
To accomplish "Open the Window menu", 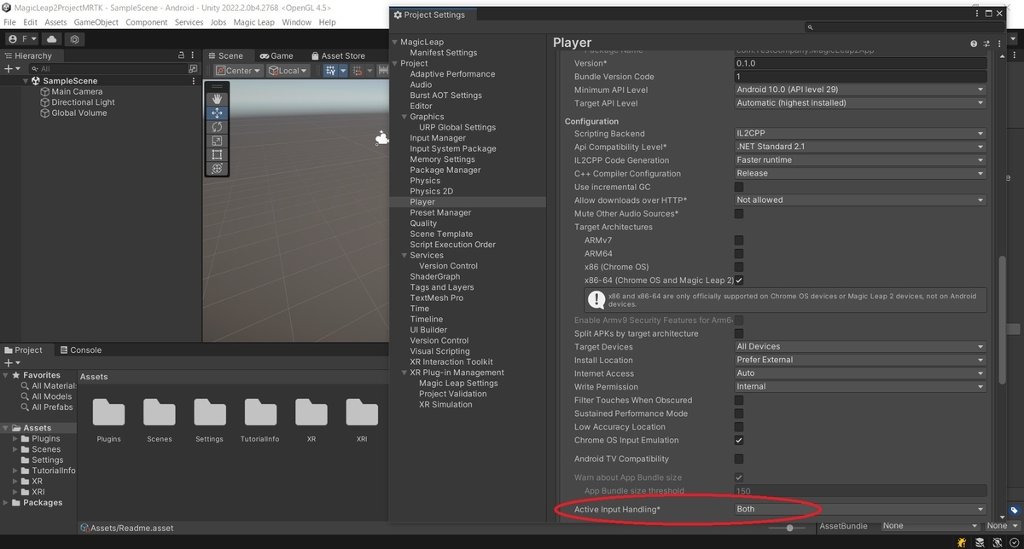I will pos(296,22).
